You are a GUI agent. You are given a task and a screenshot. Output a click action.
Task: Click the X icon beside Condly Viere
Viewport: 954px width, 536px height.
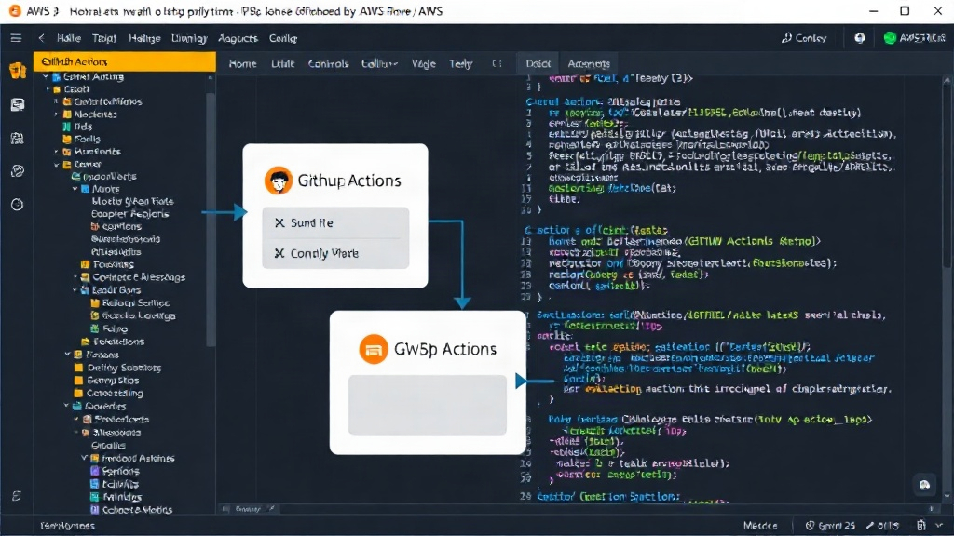279,253
